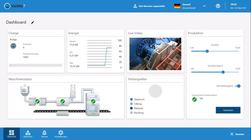The height and width of the screenshot is (140, 251).
Task: Select the Rundung legend dot
Action: 131,113
